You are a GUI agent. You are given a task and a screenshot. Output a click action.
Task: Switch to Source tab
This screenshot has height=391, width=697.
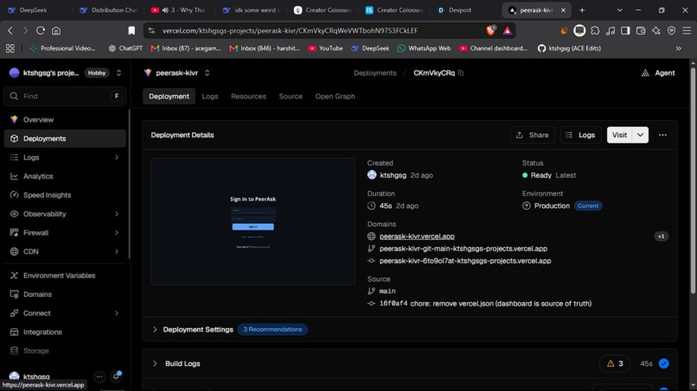coord(291,97)
